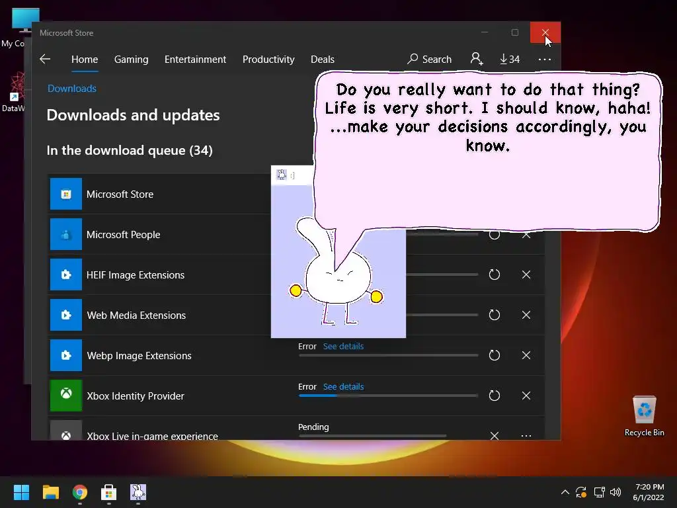The image size is (677, 508).
Task: Remove Xbox Identity Provider from queue
Action: (x=526, y=396)
